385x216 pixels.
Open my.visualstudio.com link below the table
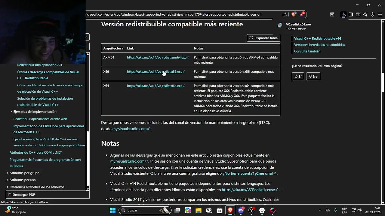(x=131, y=129)
